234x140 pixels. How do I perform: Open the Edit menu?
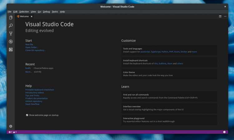(15, 12)
